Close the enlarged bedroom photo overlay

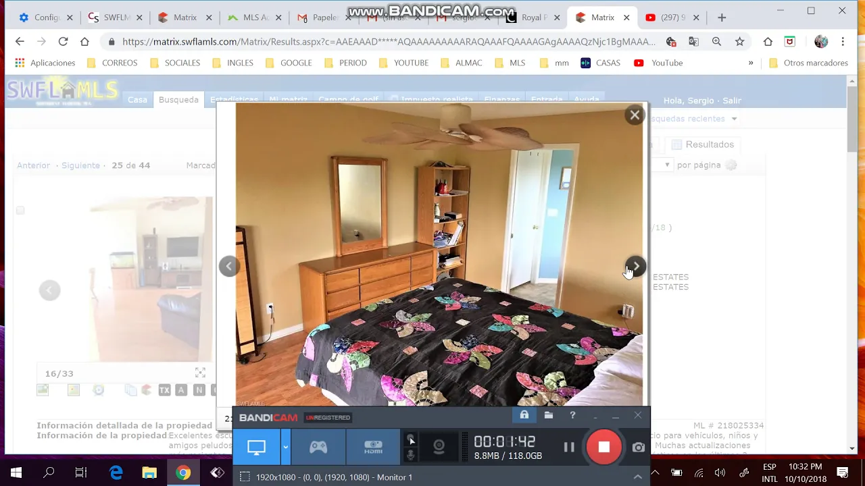(635, 115)
